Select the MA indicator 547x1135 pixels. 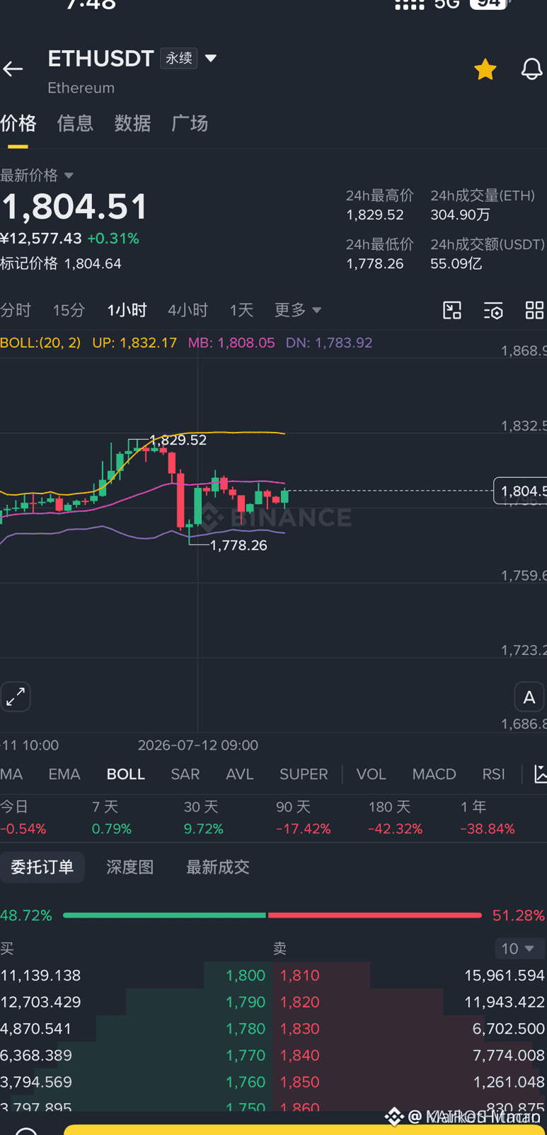[x=11, y=775]
